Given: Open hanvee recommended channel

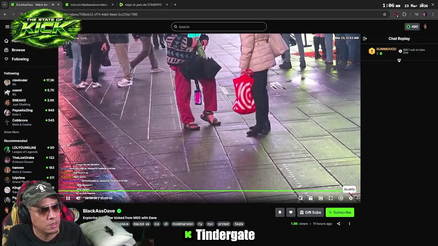Looking at the screenshot, I should (x=29, y=170).
